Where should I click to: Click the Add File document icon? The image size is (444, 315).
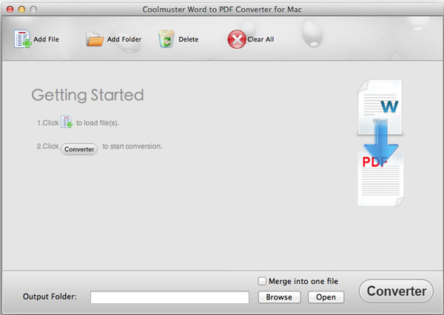click(x=23, y=39)
